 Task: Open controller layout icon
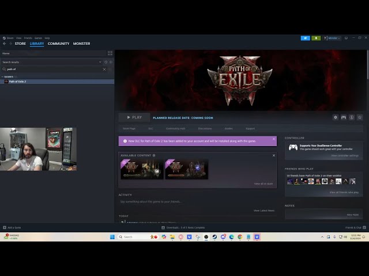344,117
